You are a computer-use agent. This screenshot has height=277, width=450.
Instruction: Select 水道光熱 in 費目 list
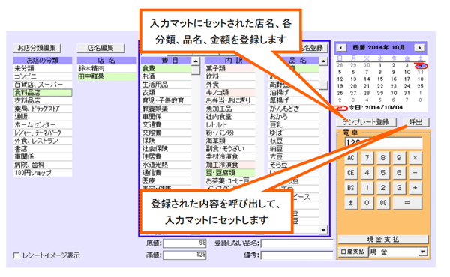(x=166, y=165)
